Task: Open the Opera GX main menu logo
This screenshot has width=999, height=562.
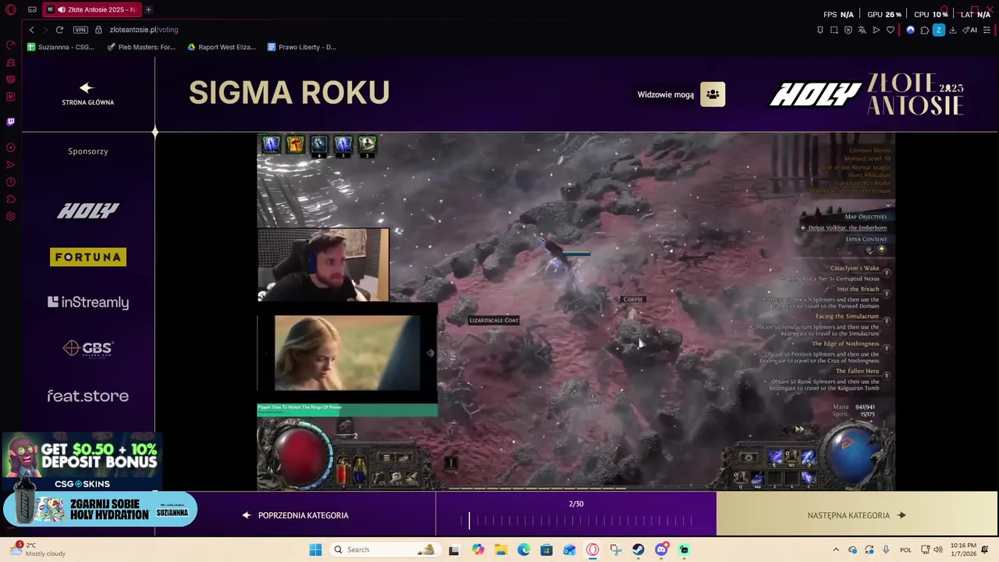Action: point(11,10)
